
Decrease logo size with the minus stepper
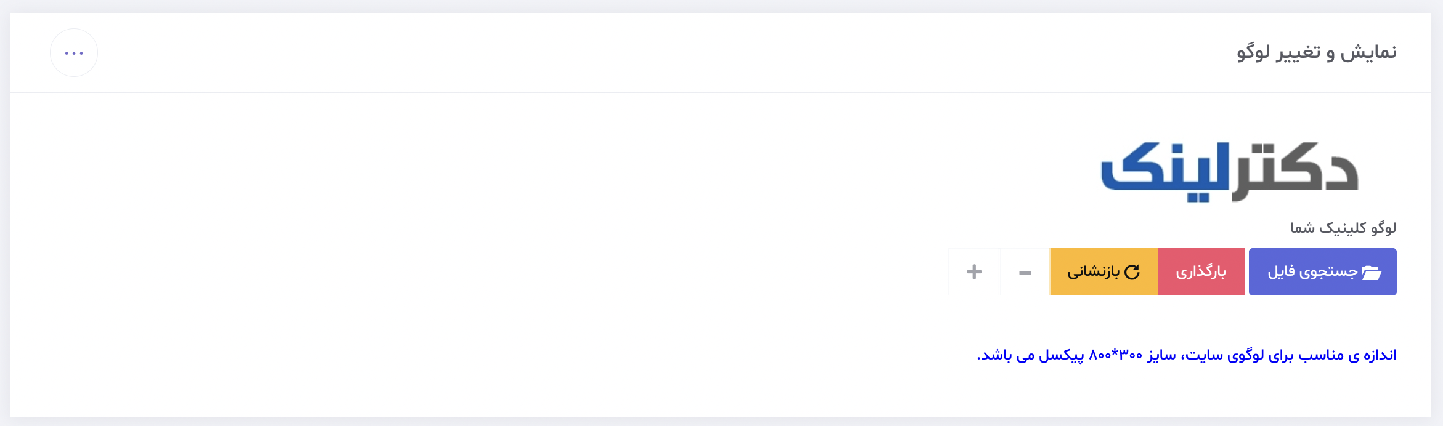tap(1025, 271)
